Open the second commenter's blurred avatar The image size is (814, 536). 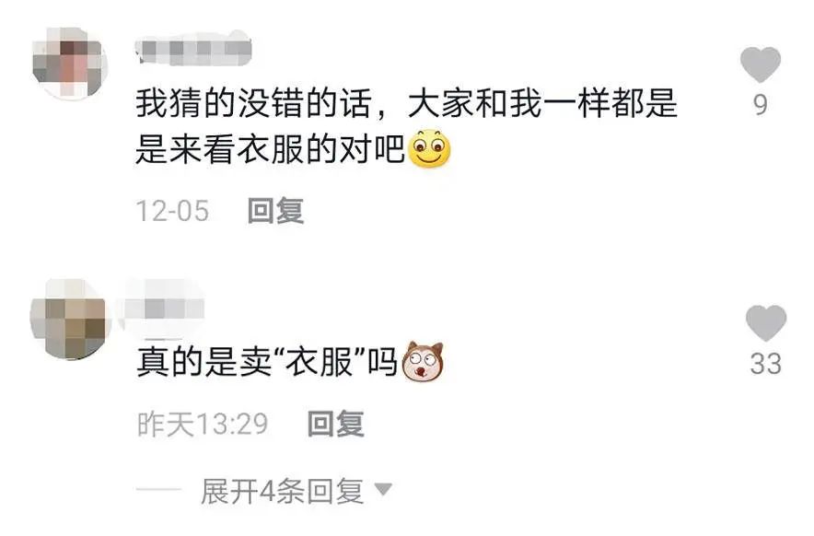click(x=70, y=320)
